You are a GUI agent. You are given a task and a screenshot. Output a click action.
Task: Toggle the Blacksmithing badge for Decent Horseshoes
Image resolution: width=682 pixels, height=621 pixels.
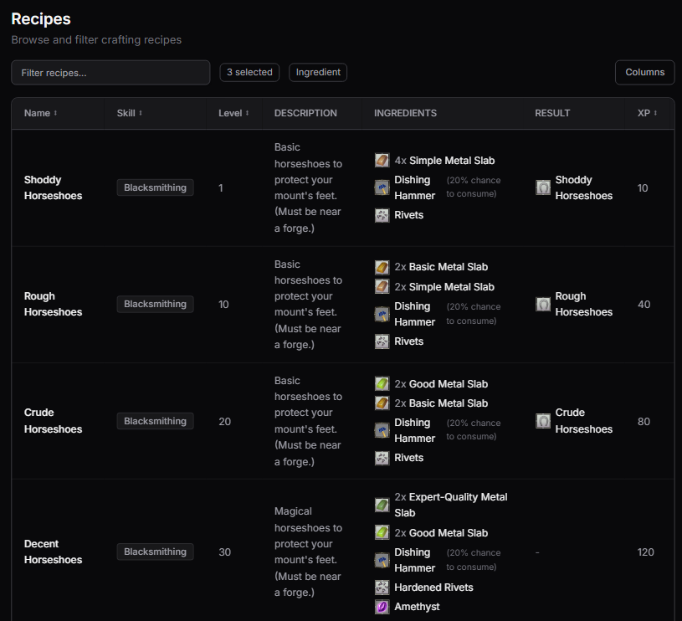tap(155, 552)
